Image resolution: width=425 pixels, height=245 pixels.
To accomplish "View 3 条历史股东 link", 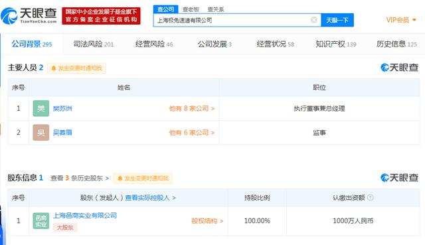I will [80, 178].
